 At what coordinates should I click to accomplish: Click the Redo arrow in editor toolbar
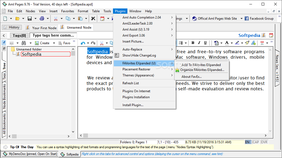pyautogui.click(x=93, y=43)
